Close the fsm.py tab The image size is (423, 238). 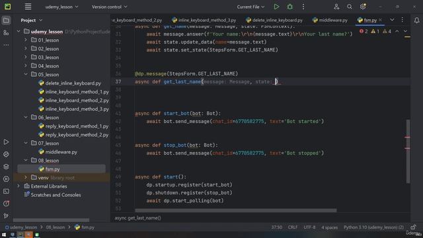pos(381,20)
